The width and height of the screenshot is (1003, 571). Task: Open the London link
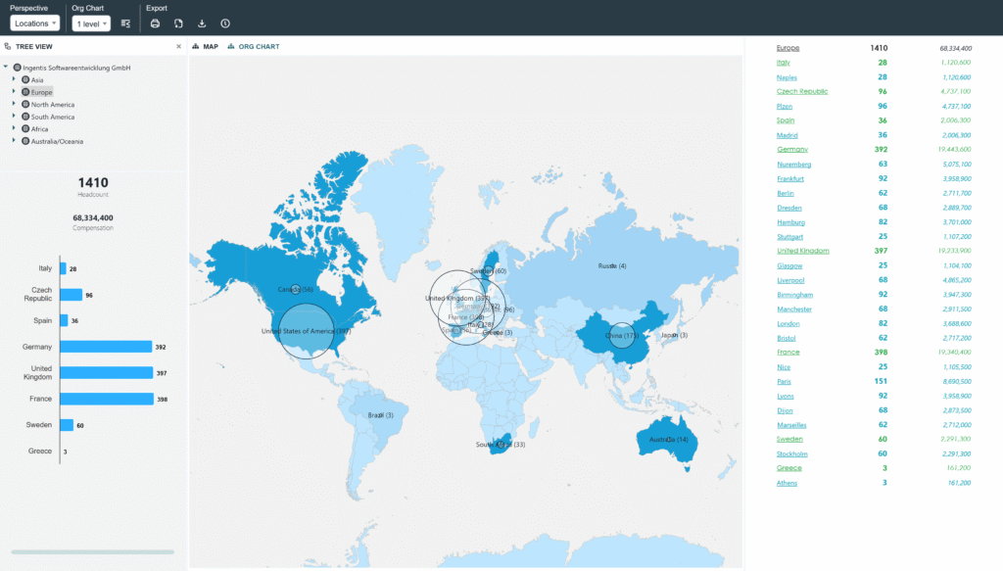788,323
